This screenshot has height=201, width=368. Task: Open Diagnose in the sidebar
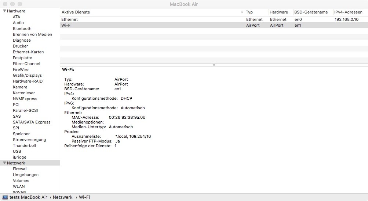click(x=22, y=40)
